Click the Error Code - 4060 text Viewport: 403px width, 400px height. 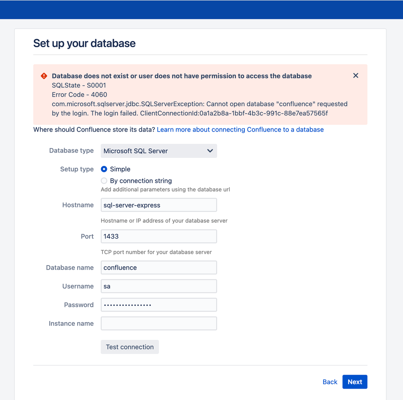(79, 95)
